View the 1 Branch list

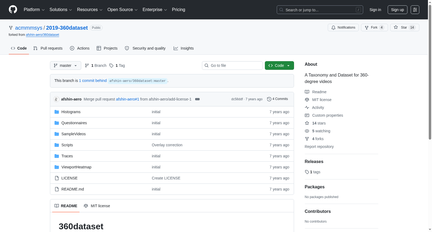pos(96,65)
